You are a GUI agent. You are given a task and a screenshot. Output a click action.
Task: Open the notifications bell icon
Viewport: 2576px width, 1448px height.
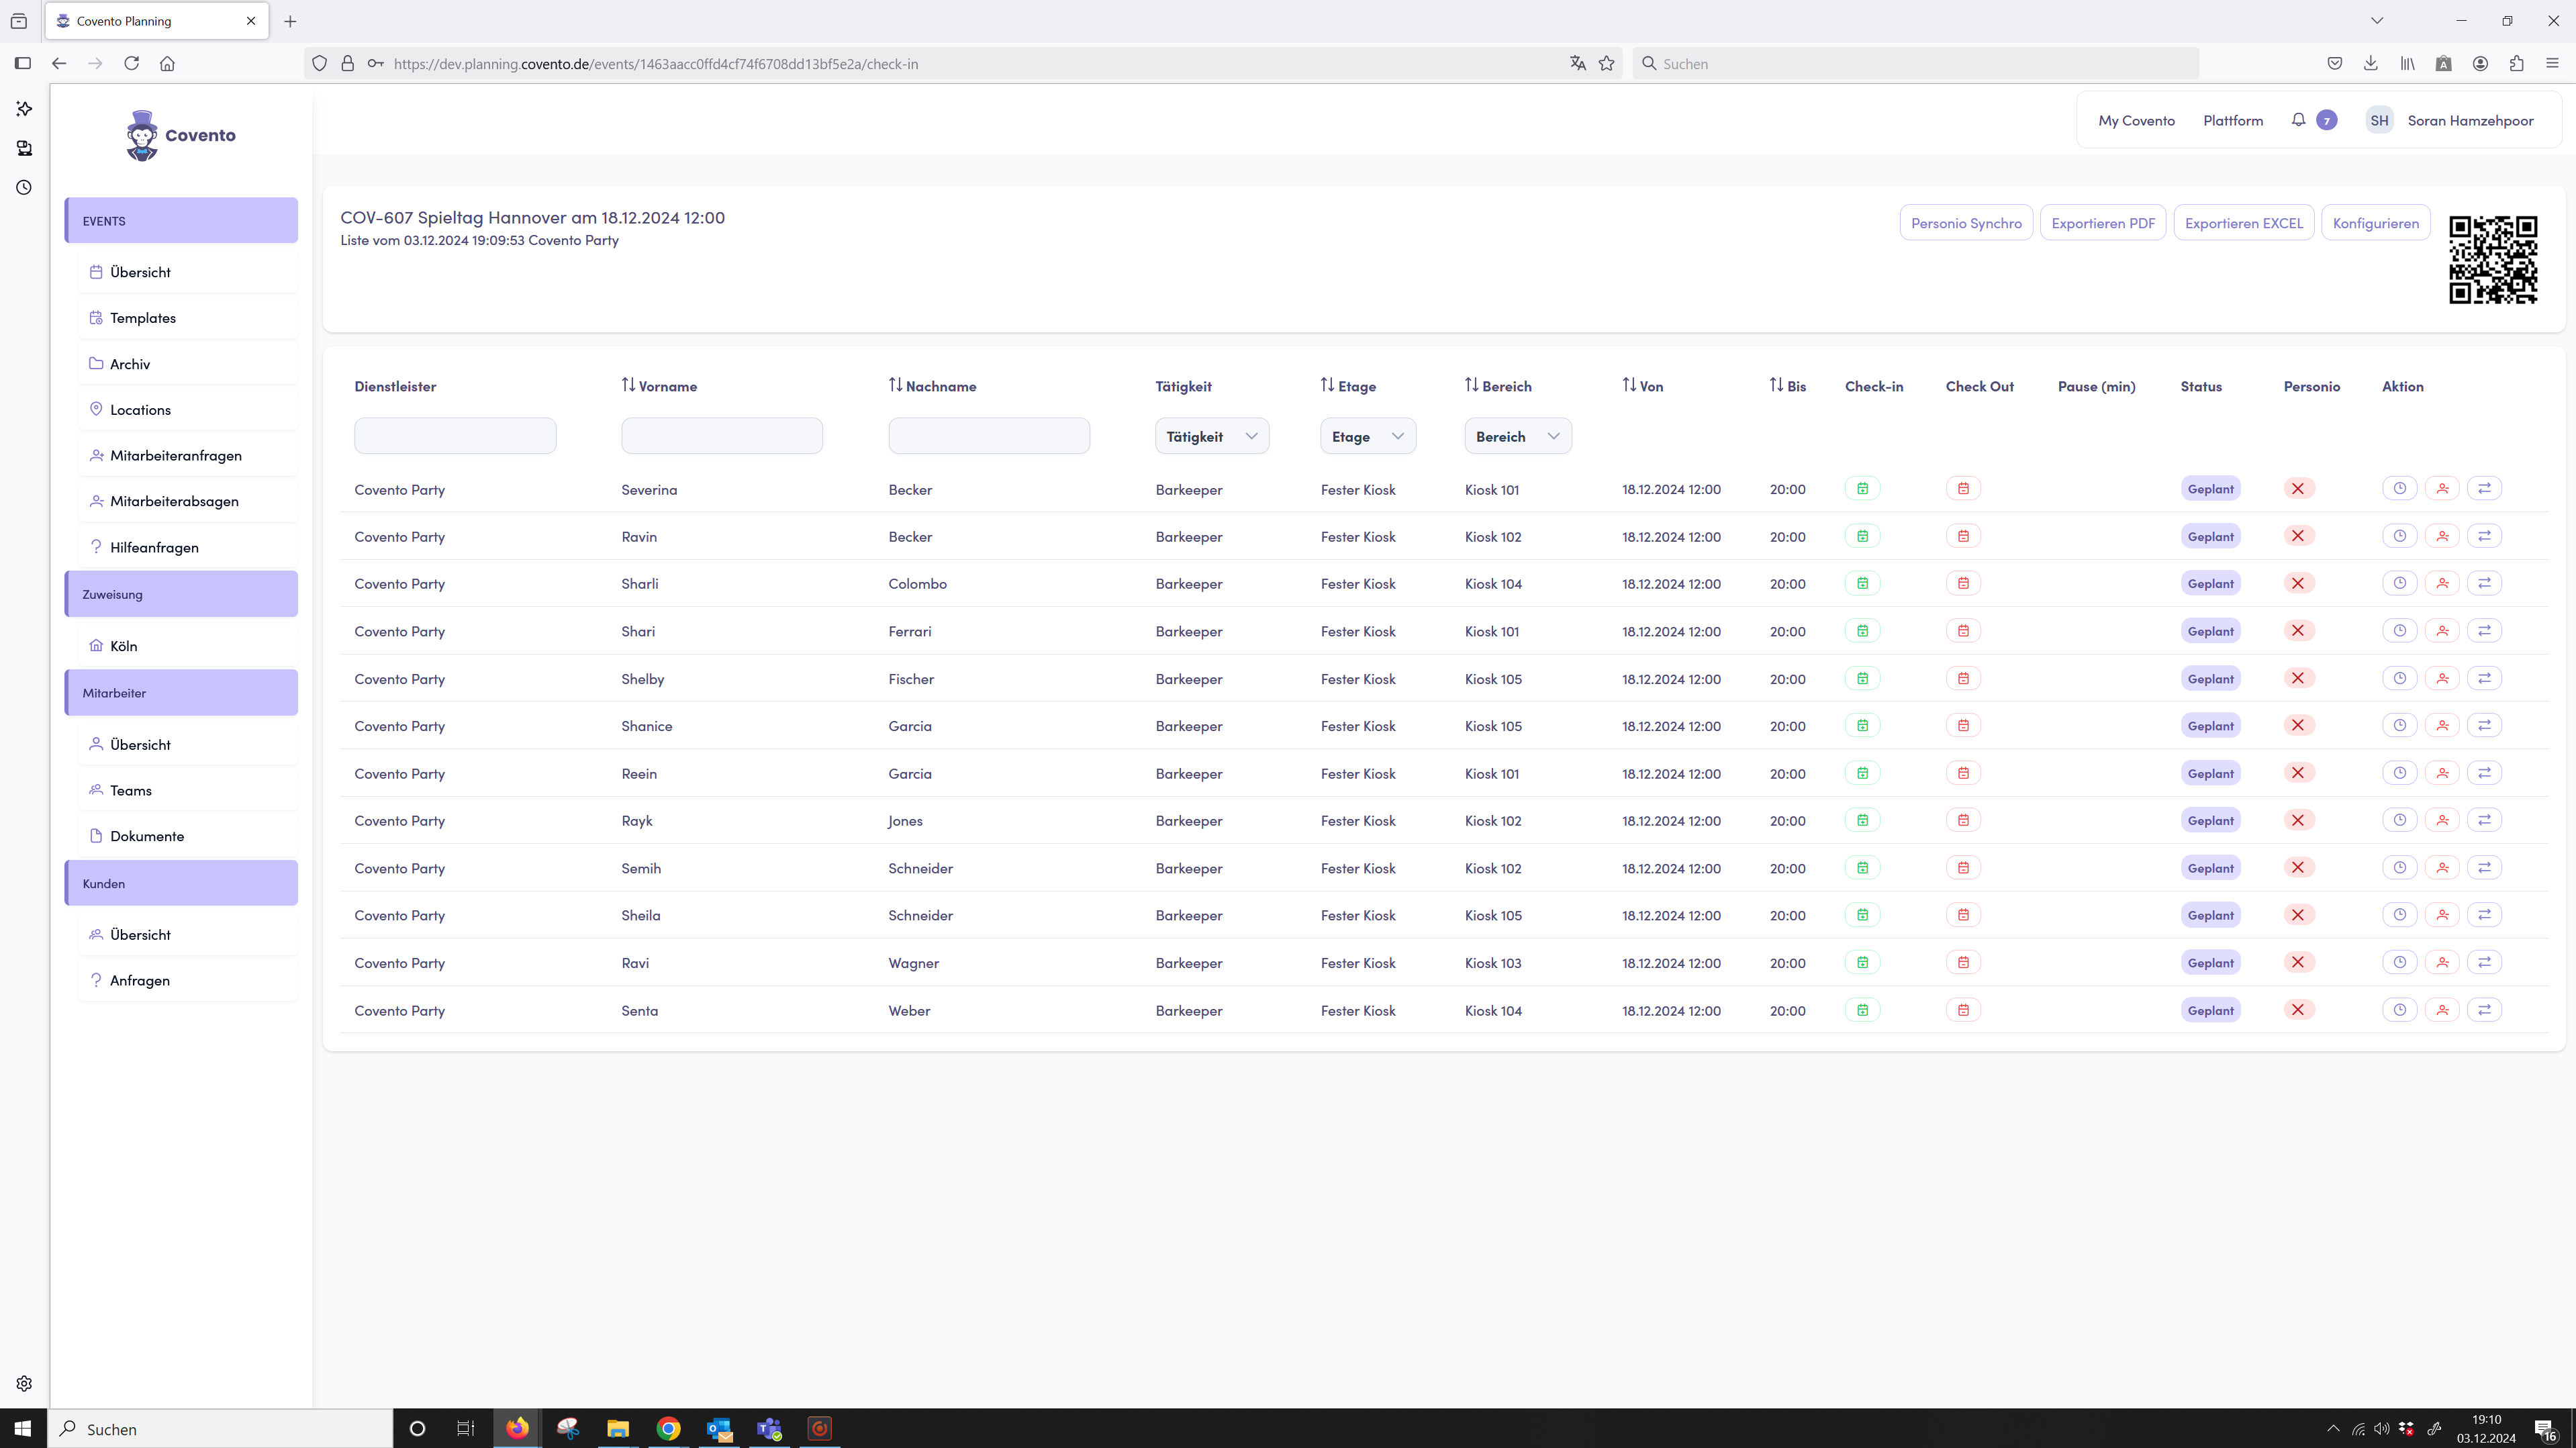point(2298,120)
